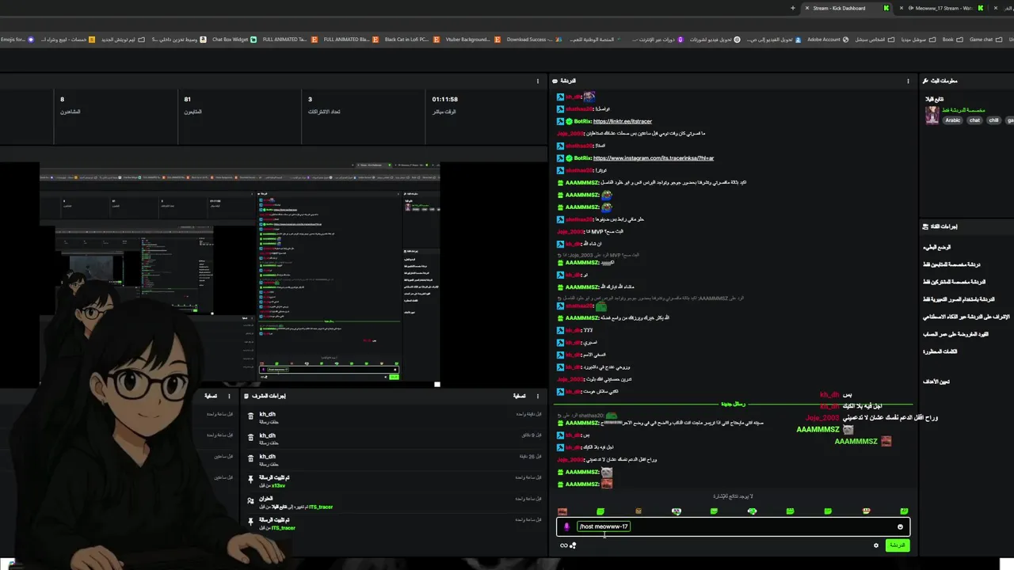Click the chat stream tag
Screen dimensions: 1014x570
tap(974, 120)
